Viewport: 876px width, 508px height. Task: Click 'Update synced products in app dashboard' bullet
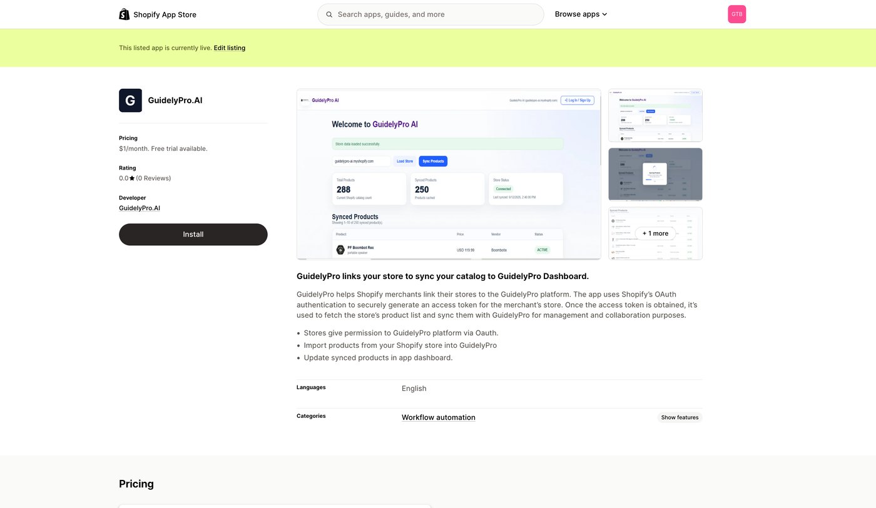point(378,358)
